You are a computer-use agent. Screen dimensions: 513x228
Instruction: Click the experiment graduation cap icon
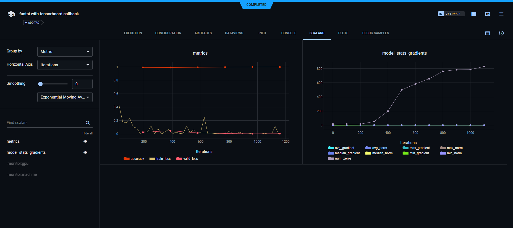coord(11,14)
